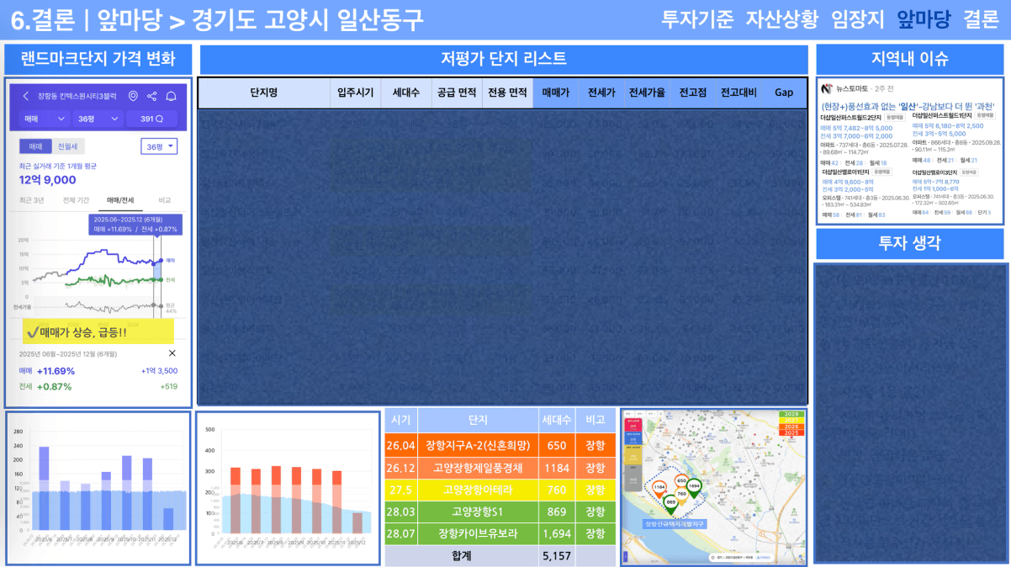Click the 869 map pin marker
1011x567 pixels.
click(670, 502)
